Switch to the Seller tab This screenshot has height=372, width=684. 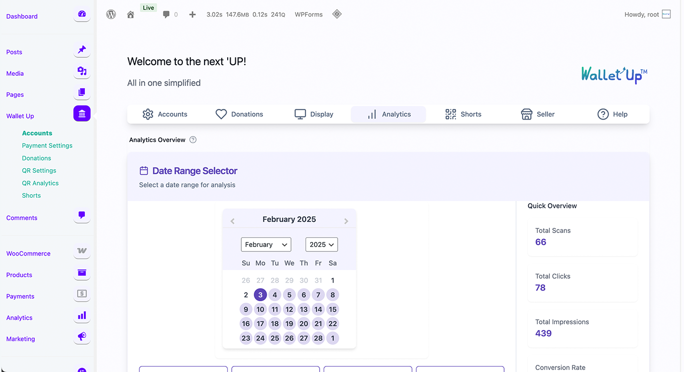pyautogui.click(x=538, y=114)
